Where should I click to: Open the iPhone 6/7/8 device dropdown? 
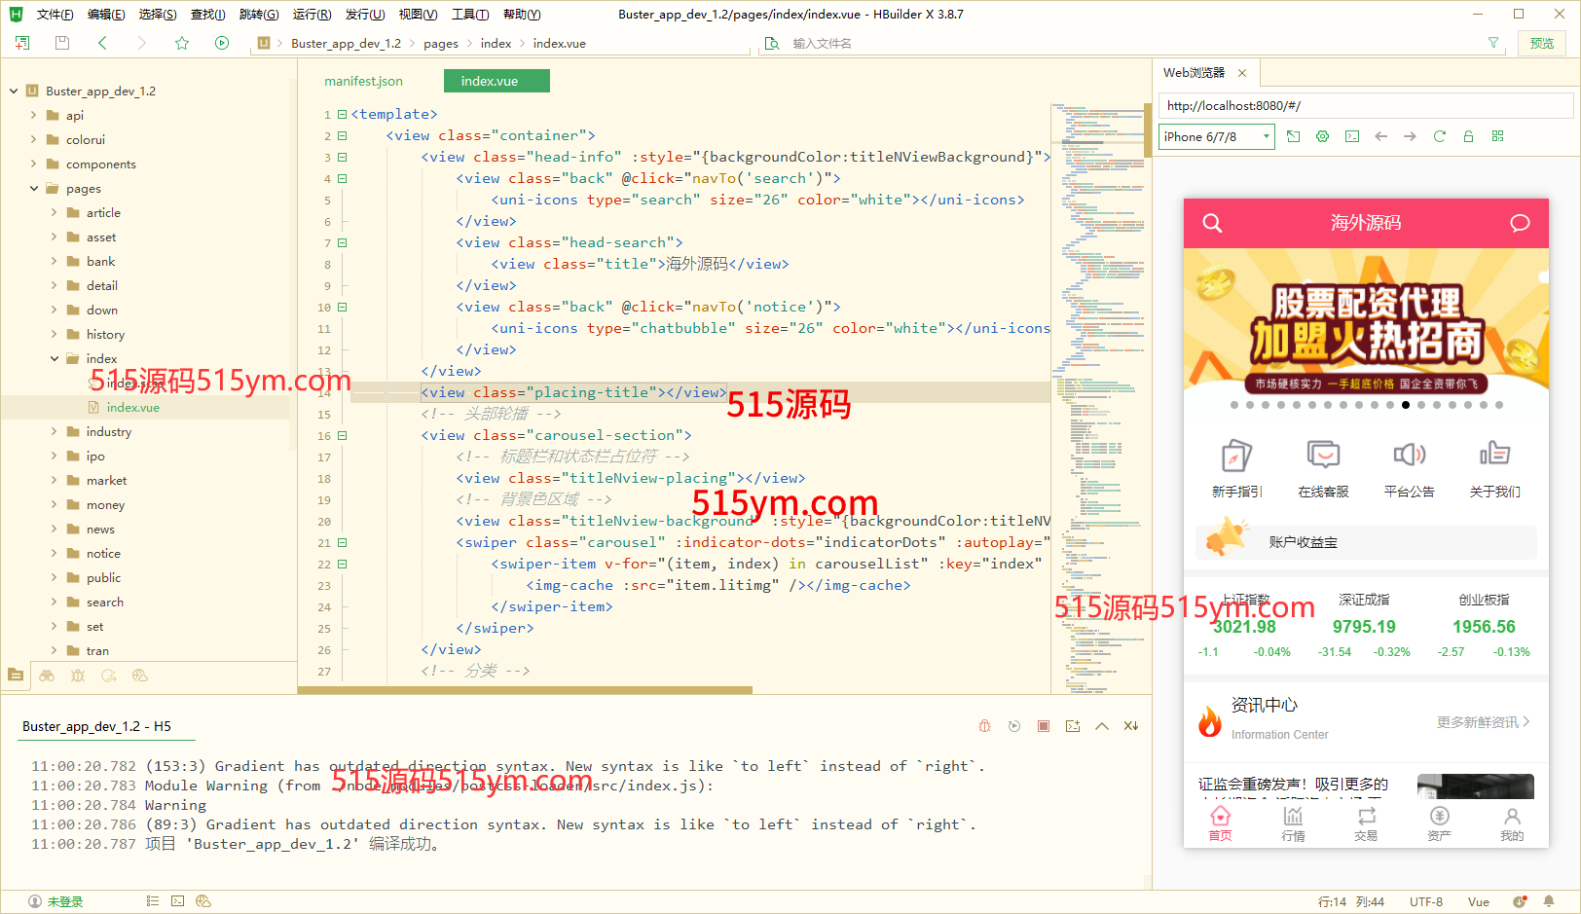pos(1217,136)
